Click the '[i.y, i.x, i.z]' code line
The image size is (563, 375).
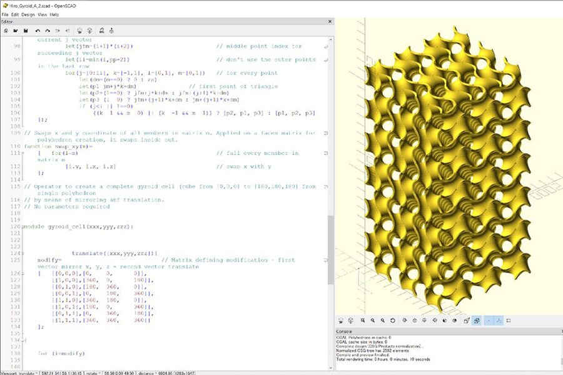click(x=91, y=166)
